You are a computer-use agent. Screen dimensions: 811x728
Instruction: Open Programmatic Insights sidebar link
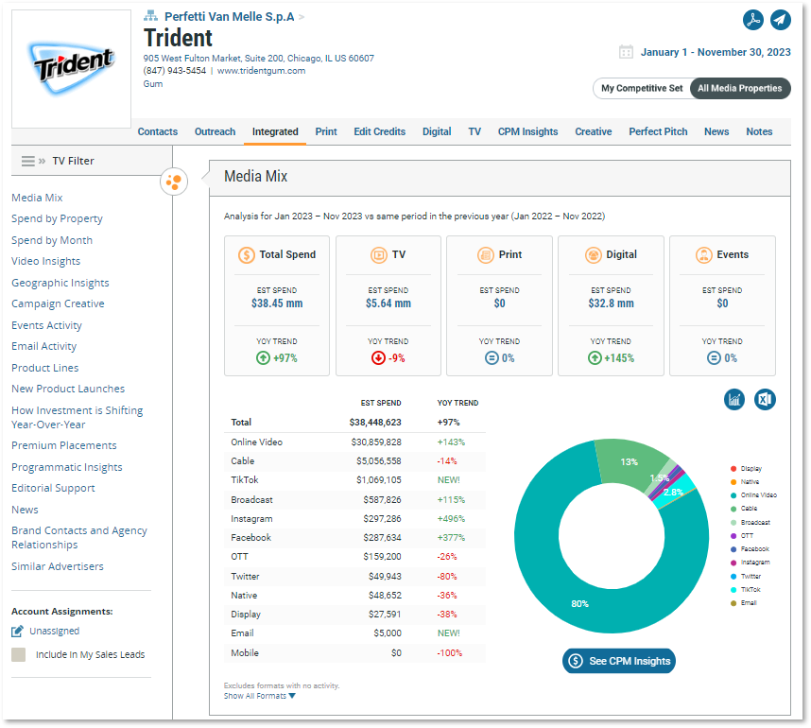(x=67, y=467)
